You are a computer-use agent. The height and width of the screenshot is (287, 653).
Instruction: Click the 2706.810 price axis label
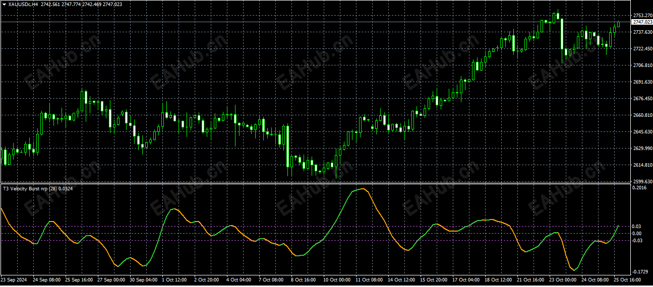pos(642,65)
